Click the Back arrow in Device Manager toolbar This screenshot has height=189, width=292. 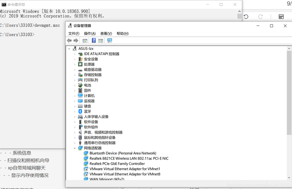pyautogui.click(x=69, y=40)
